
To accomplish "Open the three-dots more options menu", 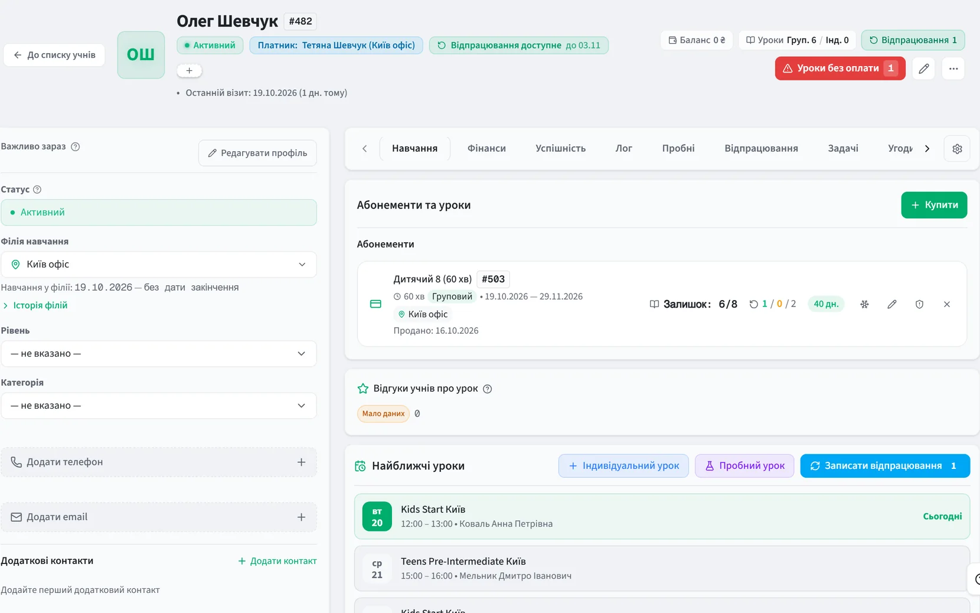I will [953, 69].
